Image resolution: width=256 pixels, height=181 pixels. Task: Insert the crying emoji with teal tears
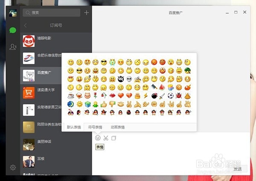(112, 62)
